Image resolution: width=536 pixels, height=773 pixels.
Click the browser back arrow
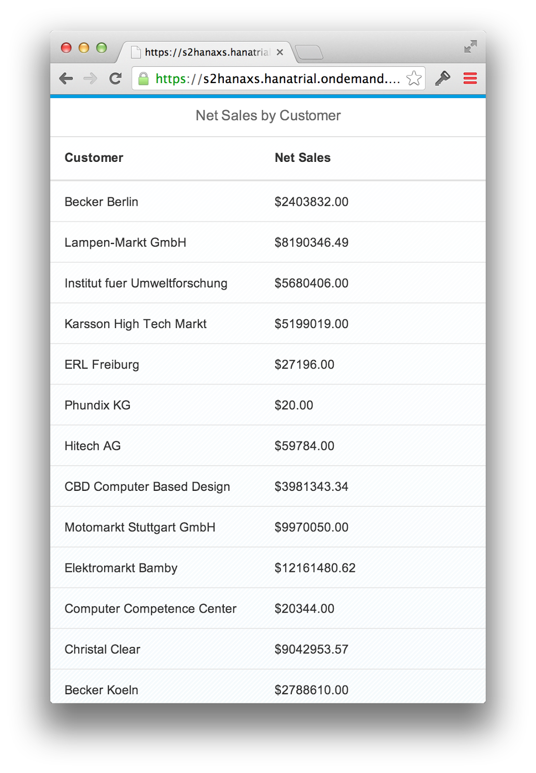pyautogui.click(x=66, y=78)
